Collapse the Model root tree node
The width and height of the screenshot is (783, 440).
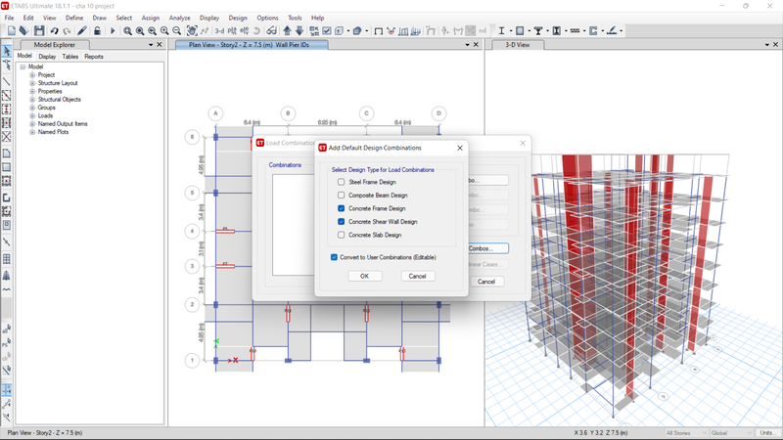click(23, 66)
